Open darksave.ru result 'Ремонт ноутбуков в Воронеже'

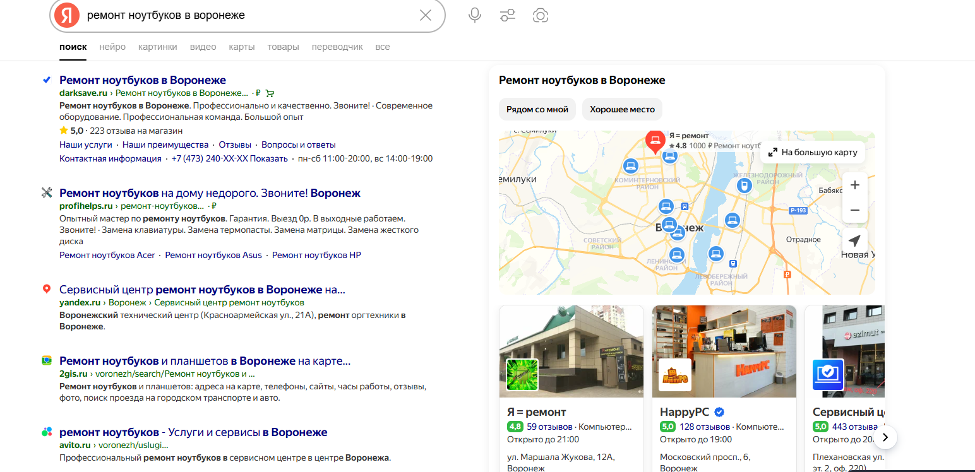[143, 80]
